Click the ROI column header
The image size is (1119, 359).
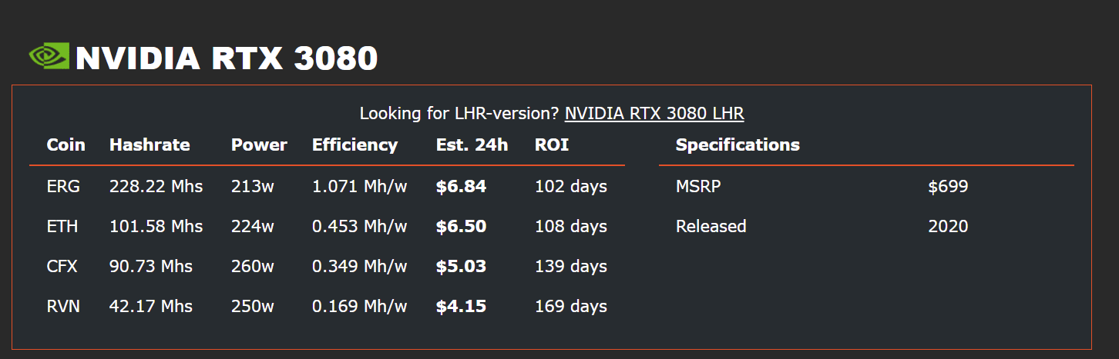tap(552, 145)
